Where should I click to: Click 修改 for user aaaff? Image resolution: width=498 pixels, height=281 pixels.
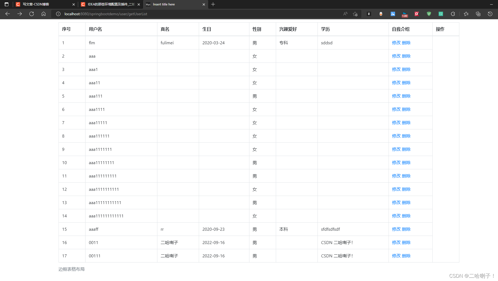click(396, 229)
